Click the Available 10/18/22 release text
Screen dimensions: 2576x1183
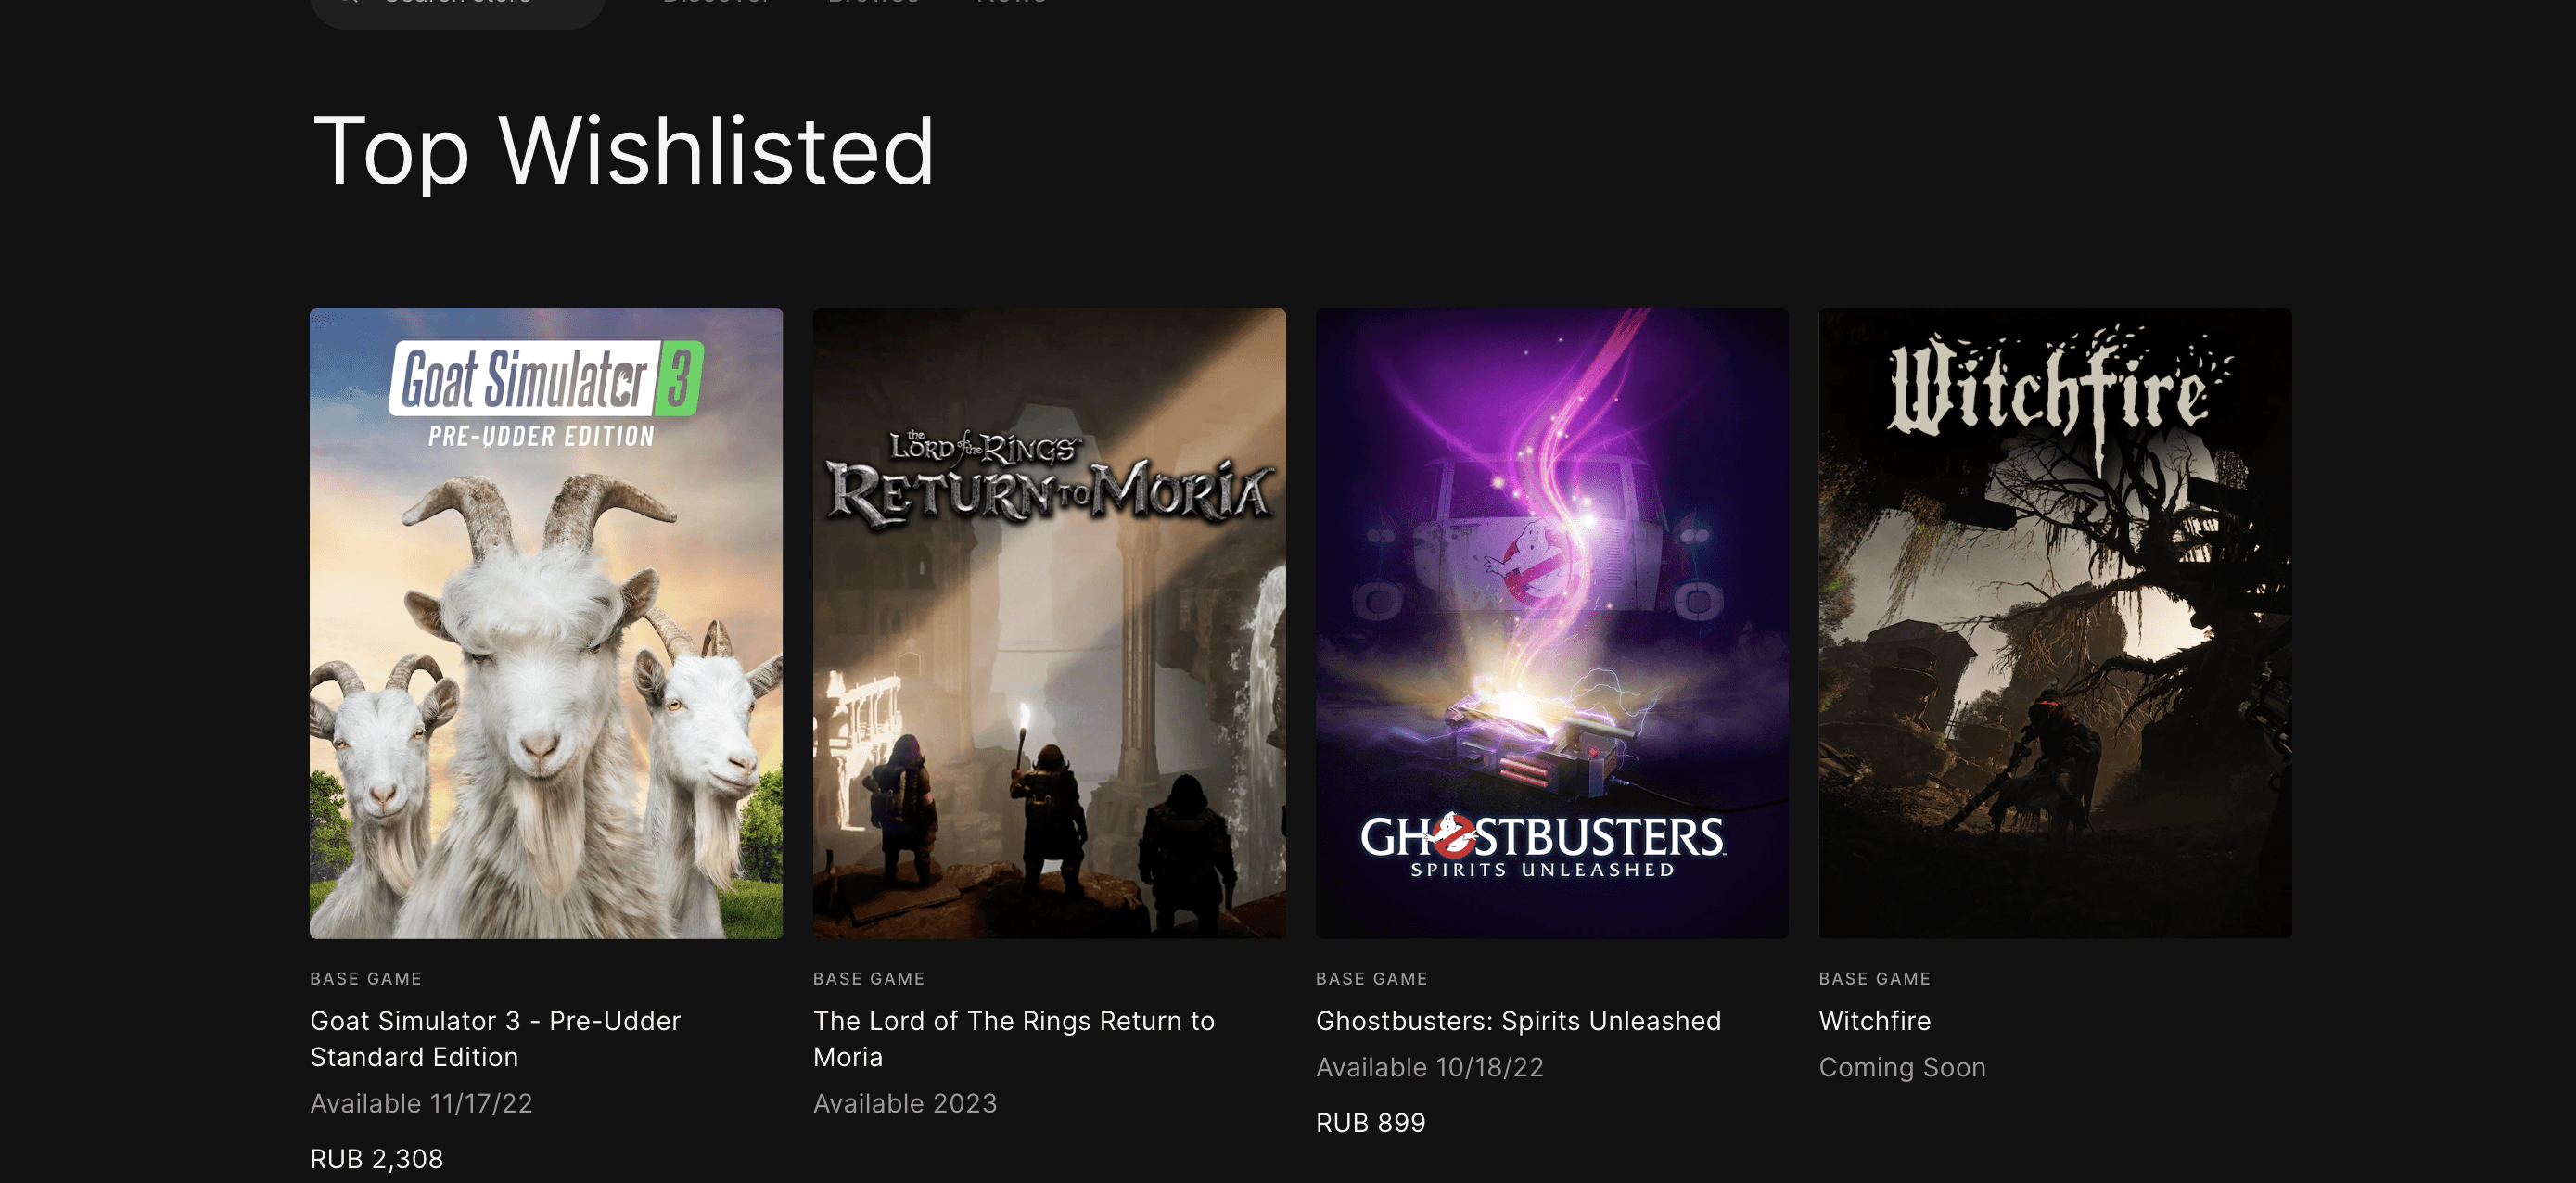(x=1429, y=1068)
